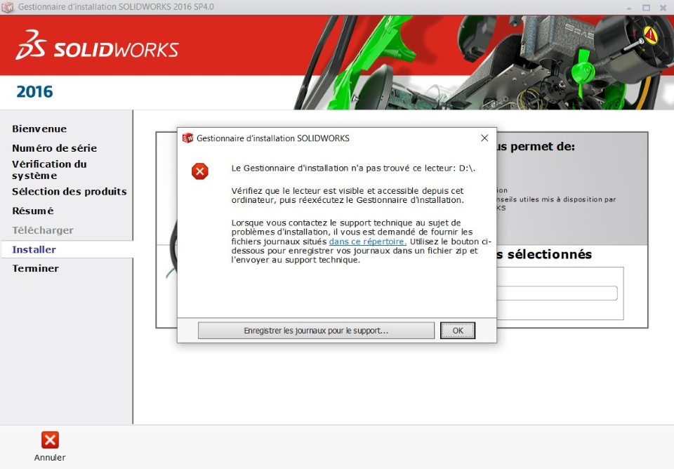The image size is (674, 469).
Task: Click the red Annuler cancel icon
Action: coord(50,440)
